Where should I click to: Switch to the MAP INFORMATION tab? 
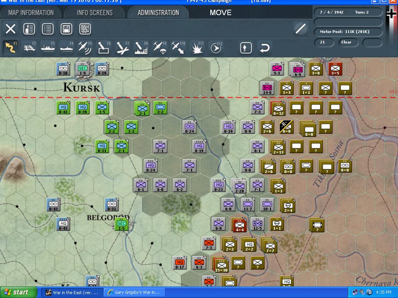tap(31, 13)
